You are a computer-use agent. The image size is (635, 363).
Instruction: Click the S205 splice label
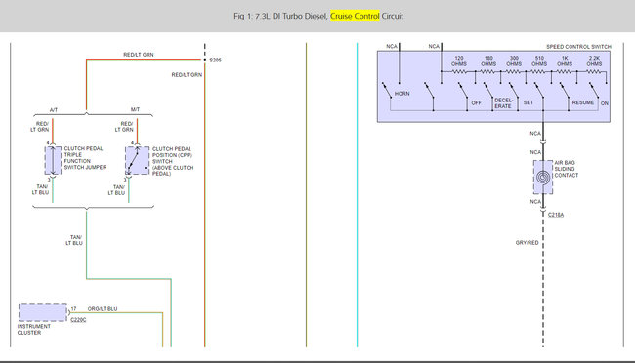pos(216,60)
